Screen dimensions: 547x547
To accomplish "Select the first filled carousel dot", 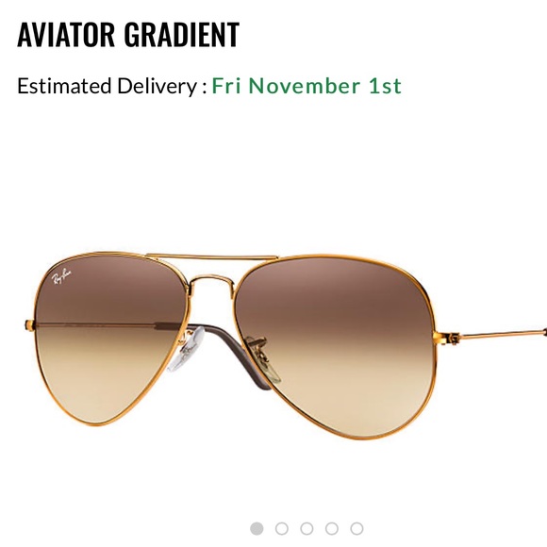I will pos(257,528).
